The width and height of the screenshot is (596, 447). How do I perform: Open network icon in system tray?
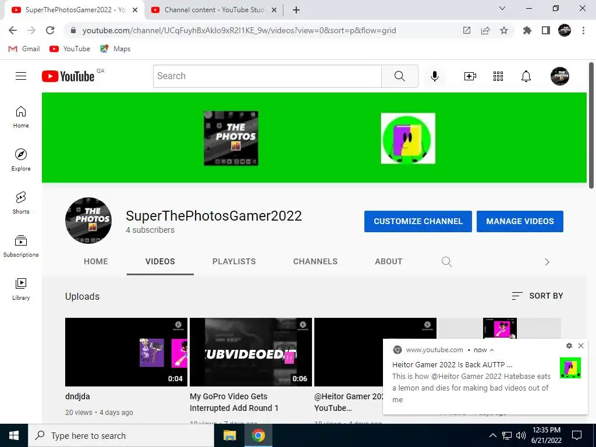coord(507,435)
